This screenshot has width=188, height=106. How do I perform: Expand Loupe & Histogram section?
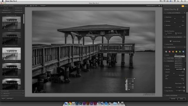click(164, 95)
